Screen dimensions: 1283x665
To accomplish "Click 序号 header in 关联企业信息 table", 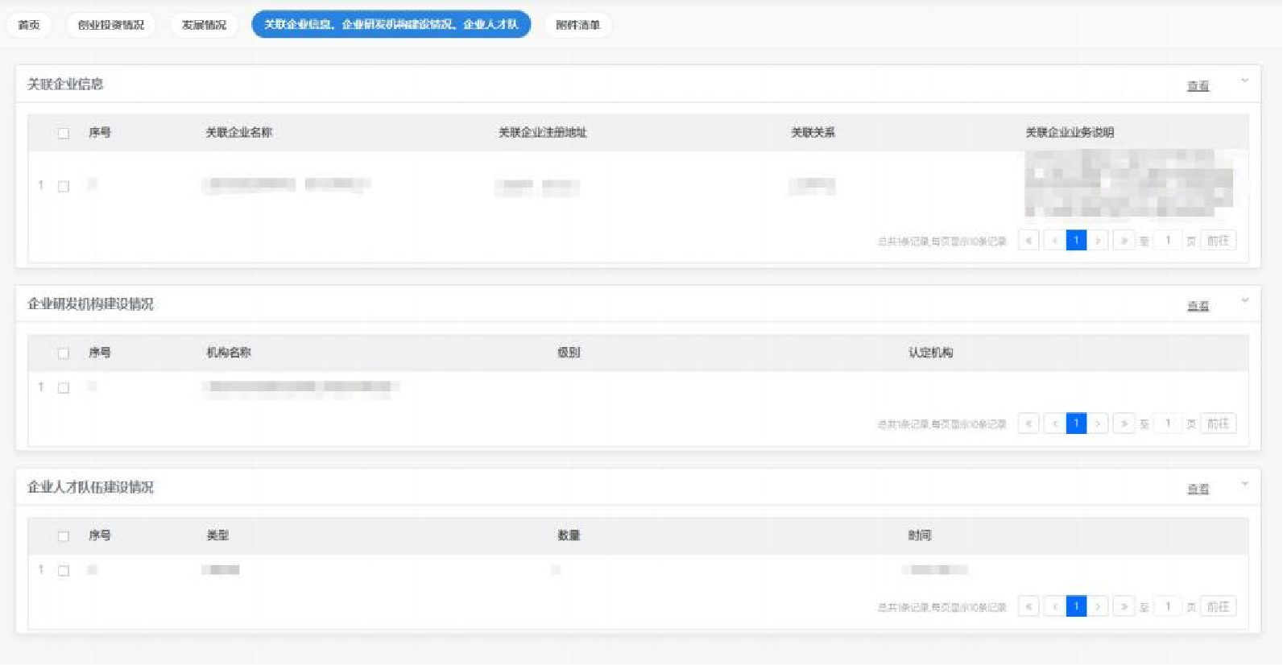I will 100,133.
